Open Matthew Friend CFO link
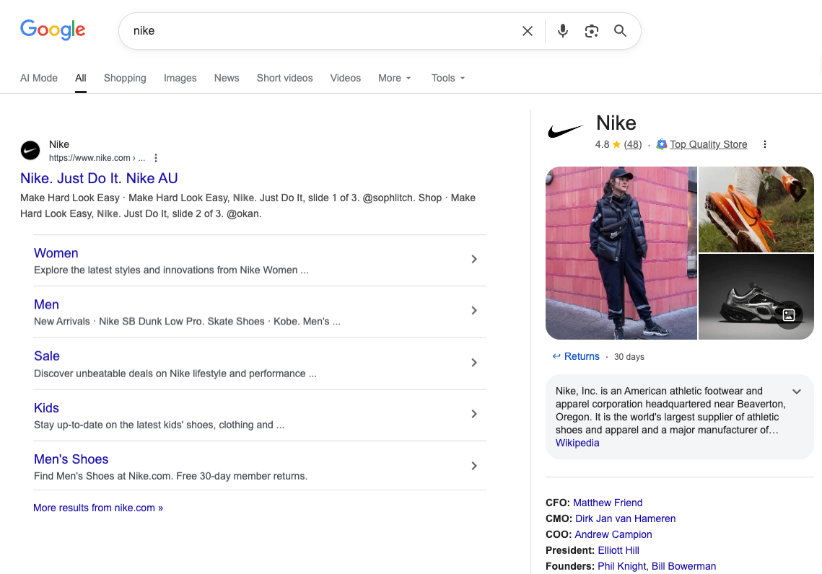The image size is (822, 574). 608,503
